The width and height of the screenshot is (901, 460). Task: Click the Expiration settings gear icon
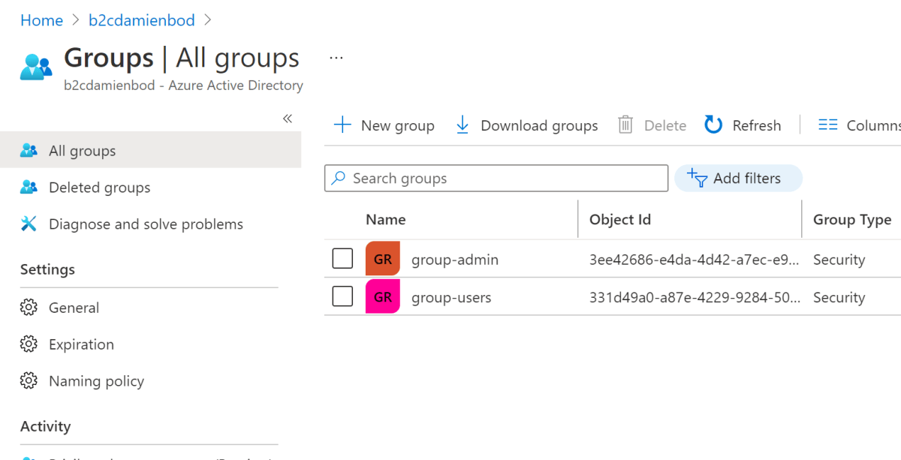point(29,344)
